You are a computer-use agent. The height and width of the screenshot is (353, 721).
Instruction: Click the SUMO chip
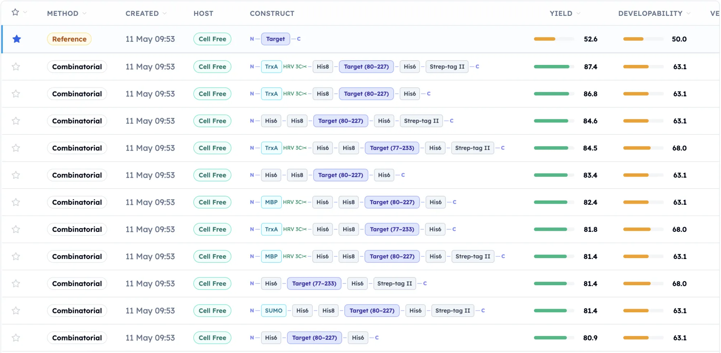point(274,310)
